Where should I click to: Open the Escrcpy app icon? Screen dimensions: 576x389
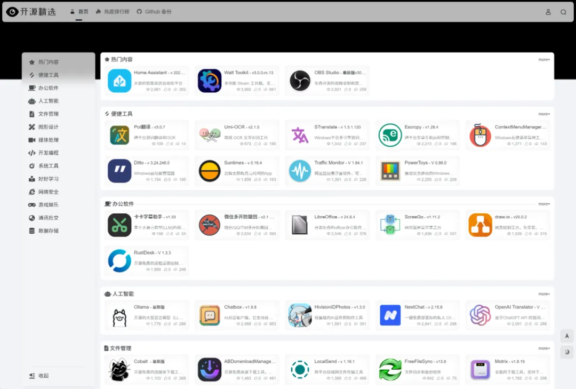coord(390,136)
